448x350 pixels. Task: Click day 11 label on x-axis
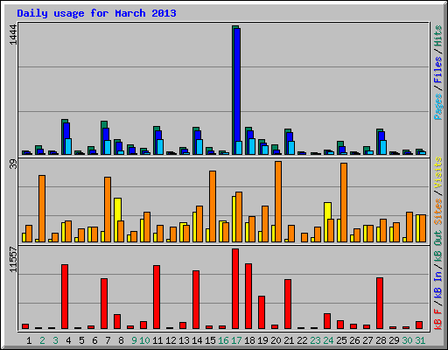click(157, 340)
